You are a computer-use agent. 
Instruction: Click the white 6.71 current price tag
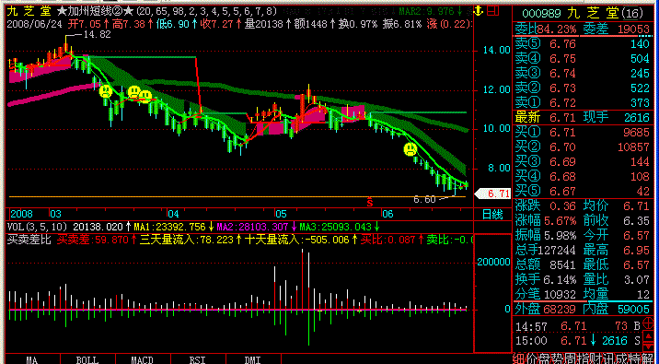(x=493, y=194)
